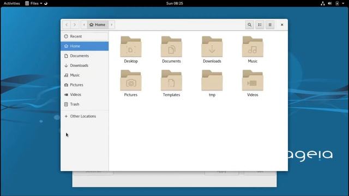349x196 pixels.
Task: Click the volume speaker icon
Action: click(330, 3)
